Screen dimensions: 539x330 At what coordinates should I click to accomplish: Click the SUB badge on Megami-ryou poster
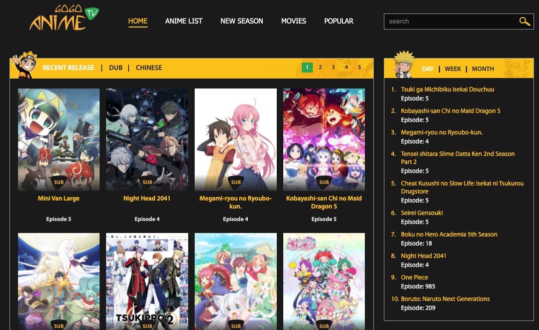coord(236,182)
